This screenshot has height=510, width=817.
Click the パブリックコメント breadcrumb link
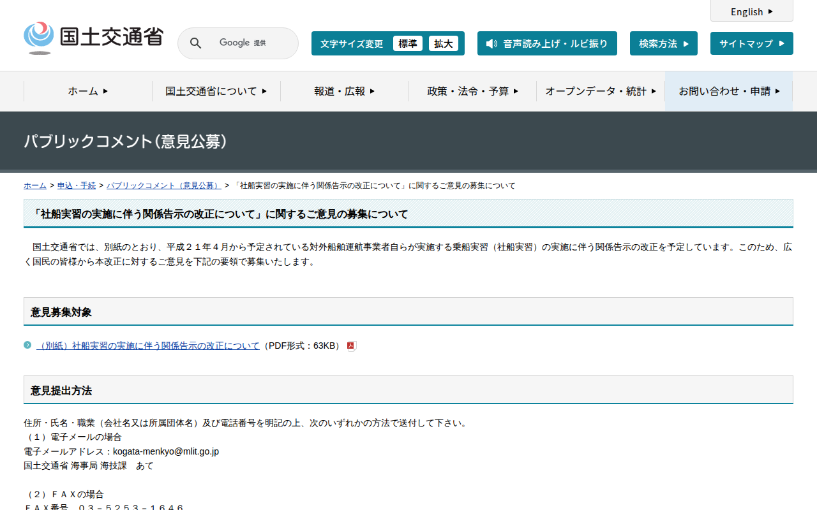[163, 186]
